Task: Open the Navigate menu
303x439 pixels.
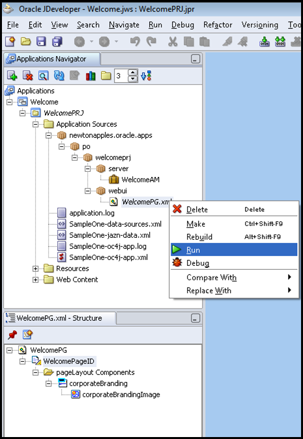Action: (x=124, y=25)
